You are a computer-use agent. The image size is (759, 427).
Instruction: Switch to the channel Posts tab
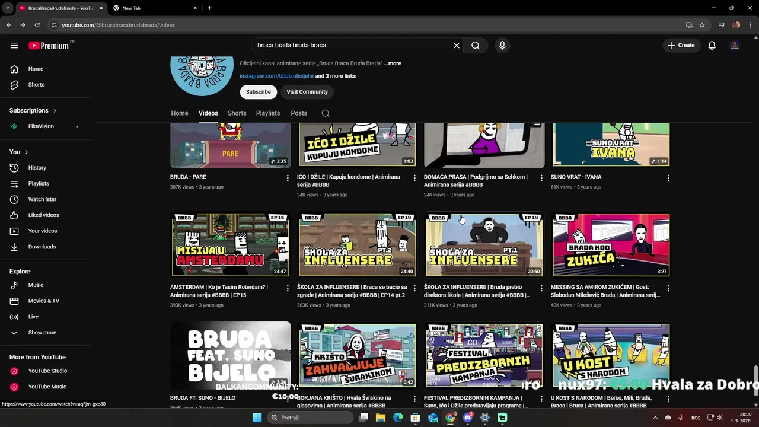click(x=299, y=113)
